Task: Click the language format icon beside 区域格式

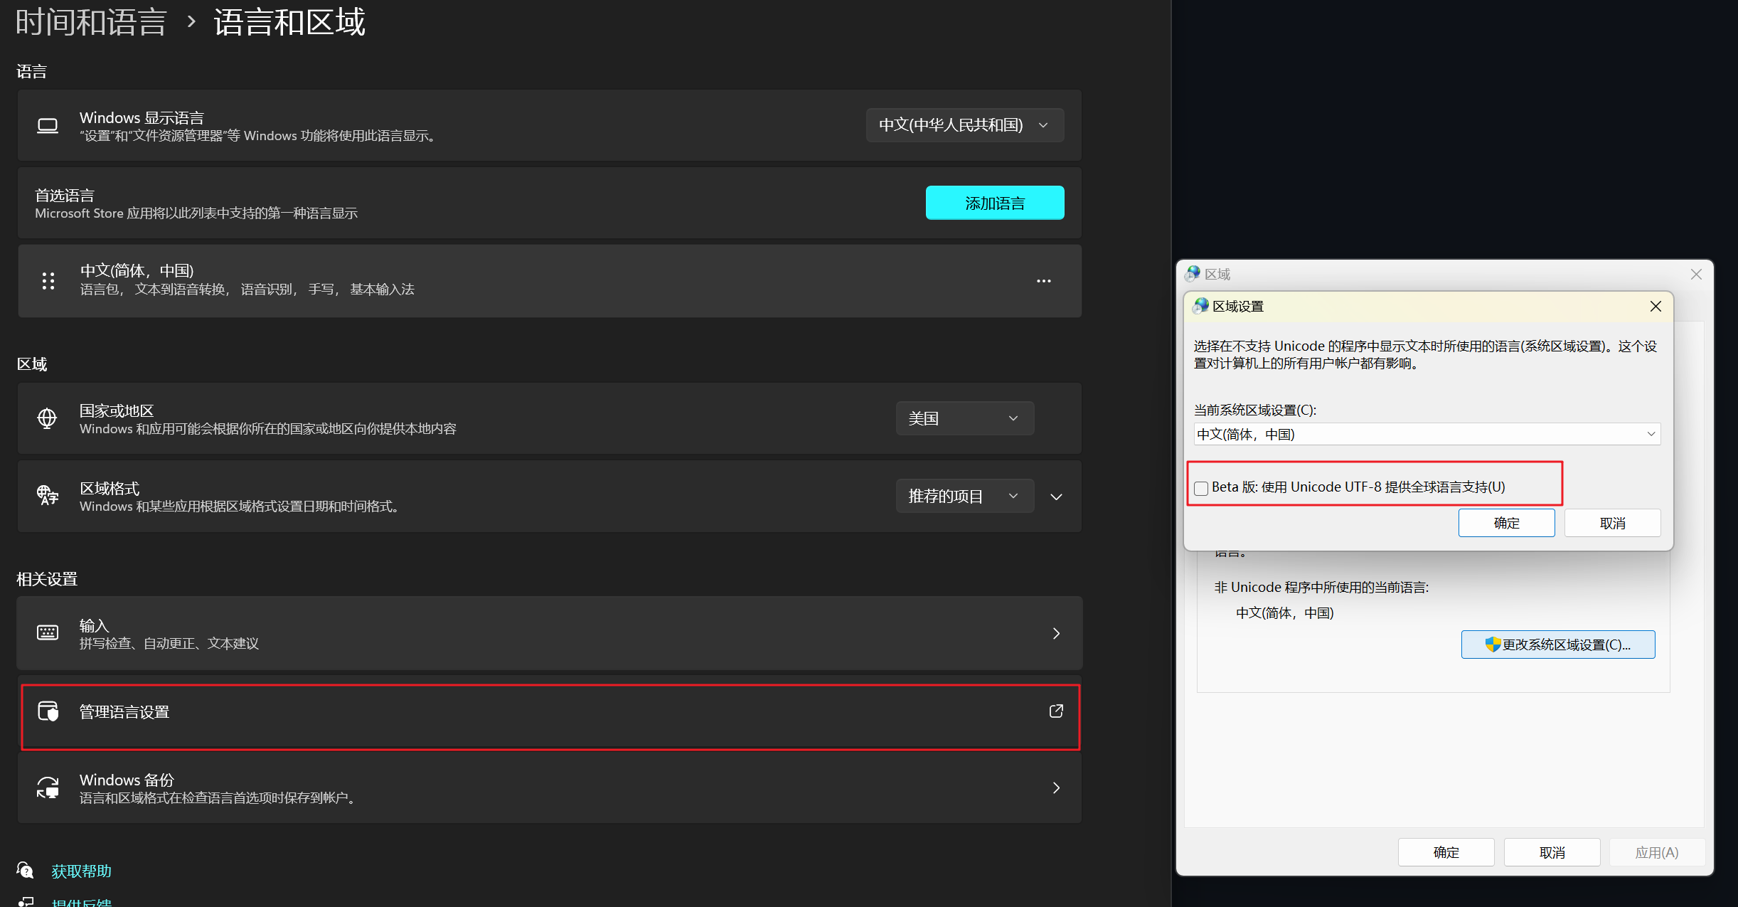Action: click(48, 495)
